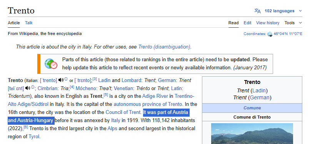The image size is (310, 144).
Task: Open the Ladin link in intro paragraph
Action: [x=104, y=80]
